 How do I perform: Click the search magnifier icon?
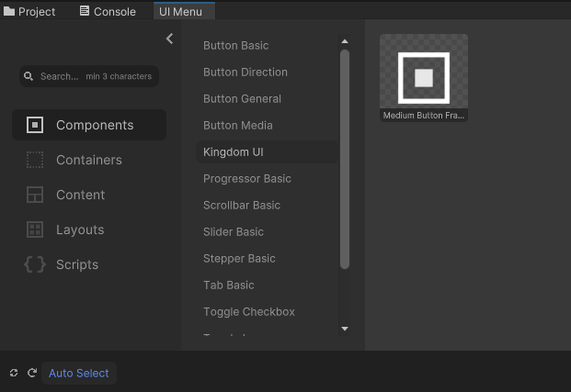pyautogui.click(x=29, y=76)
